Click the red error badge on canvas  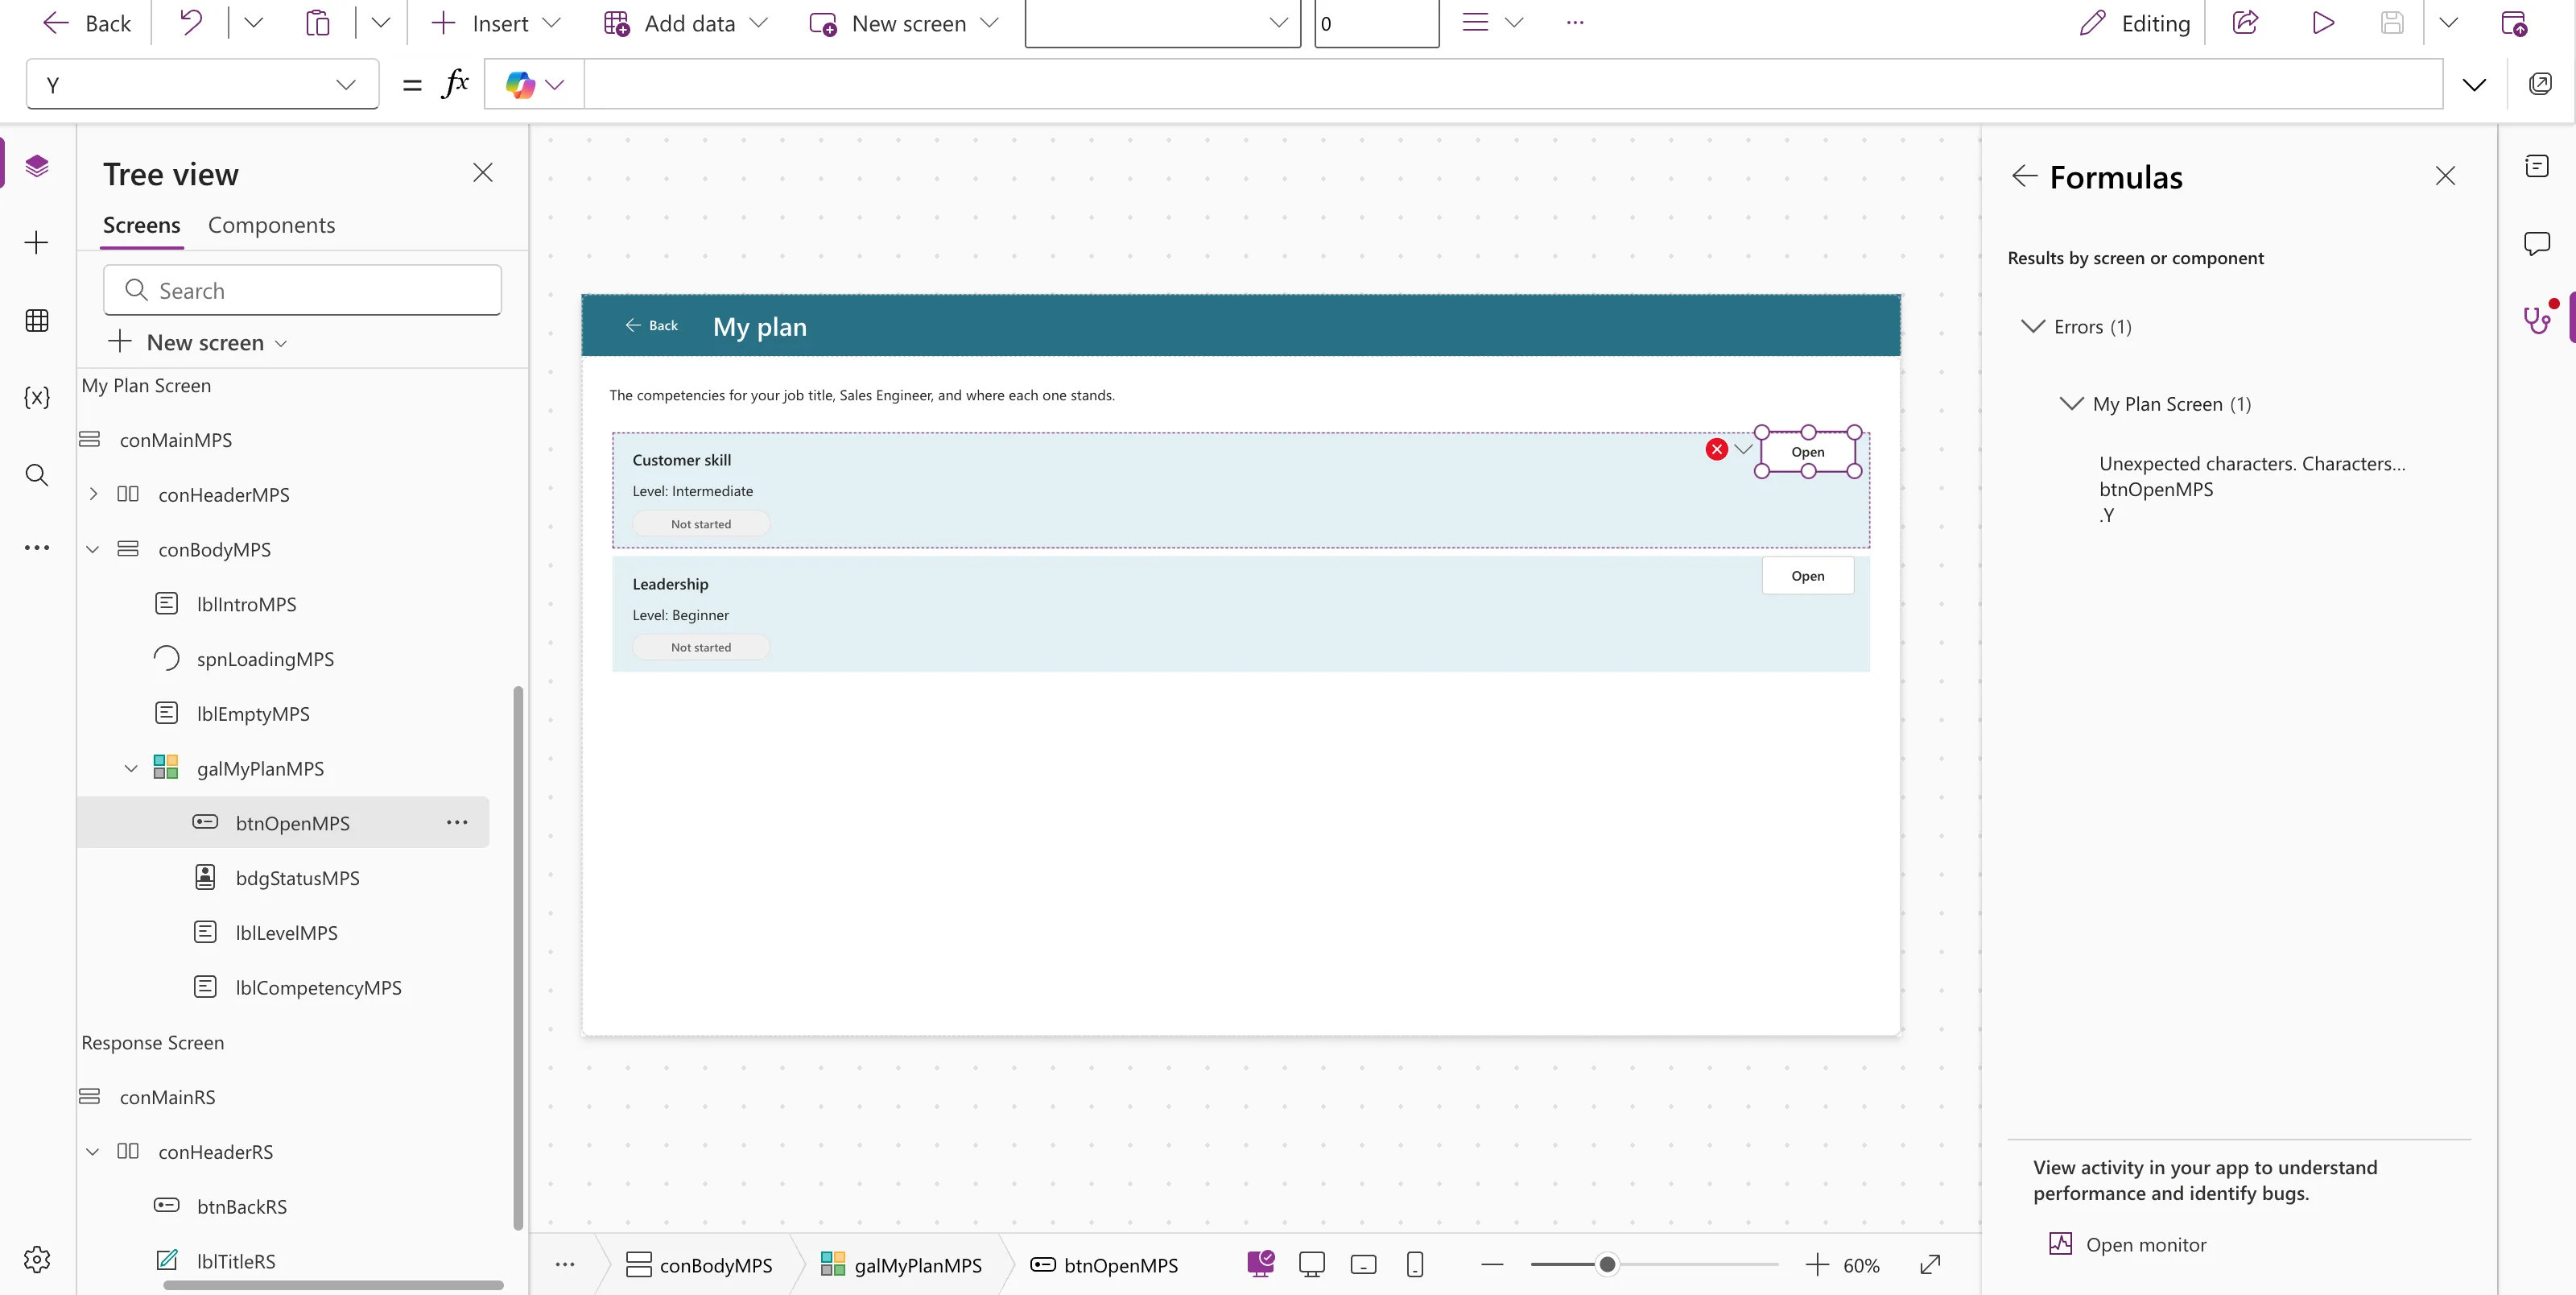pos(1717,449)
